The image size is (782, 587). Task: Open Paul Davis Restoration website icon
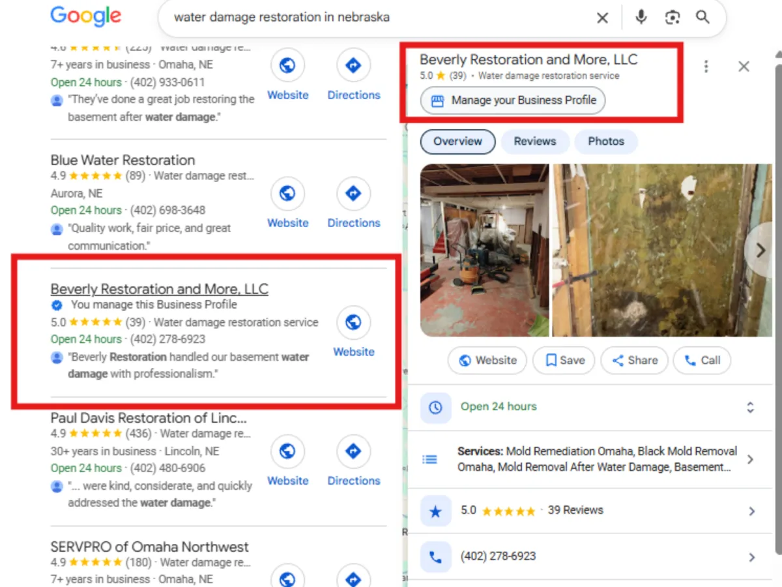pyautogui.click(x=287, y=451)
